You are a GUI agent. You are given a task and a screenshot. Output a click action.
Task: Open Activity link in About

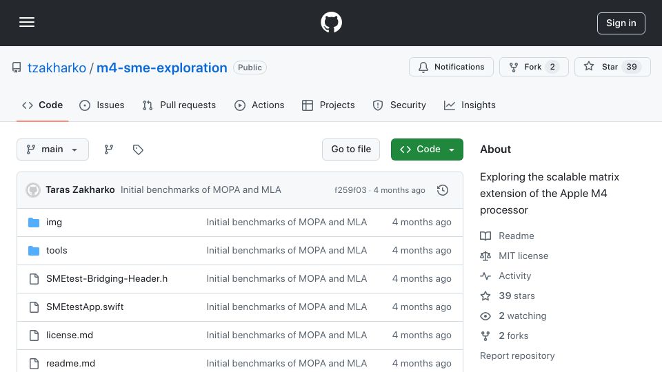point(514,276)
